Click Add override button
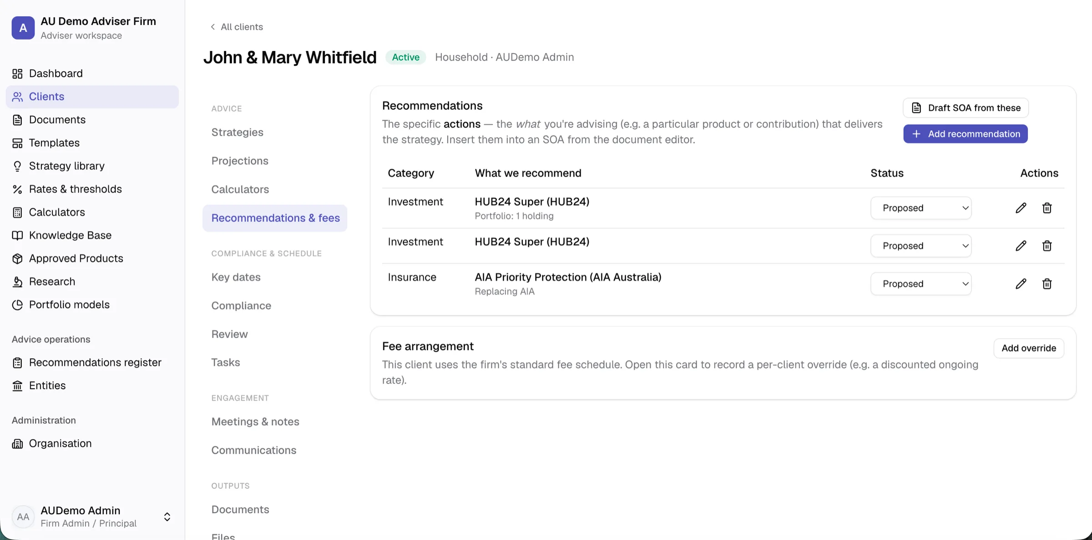Screen dimensions: 1092x540 1029,348
